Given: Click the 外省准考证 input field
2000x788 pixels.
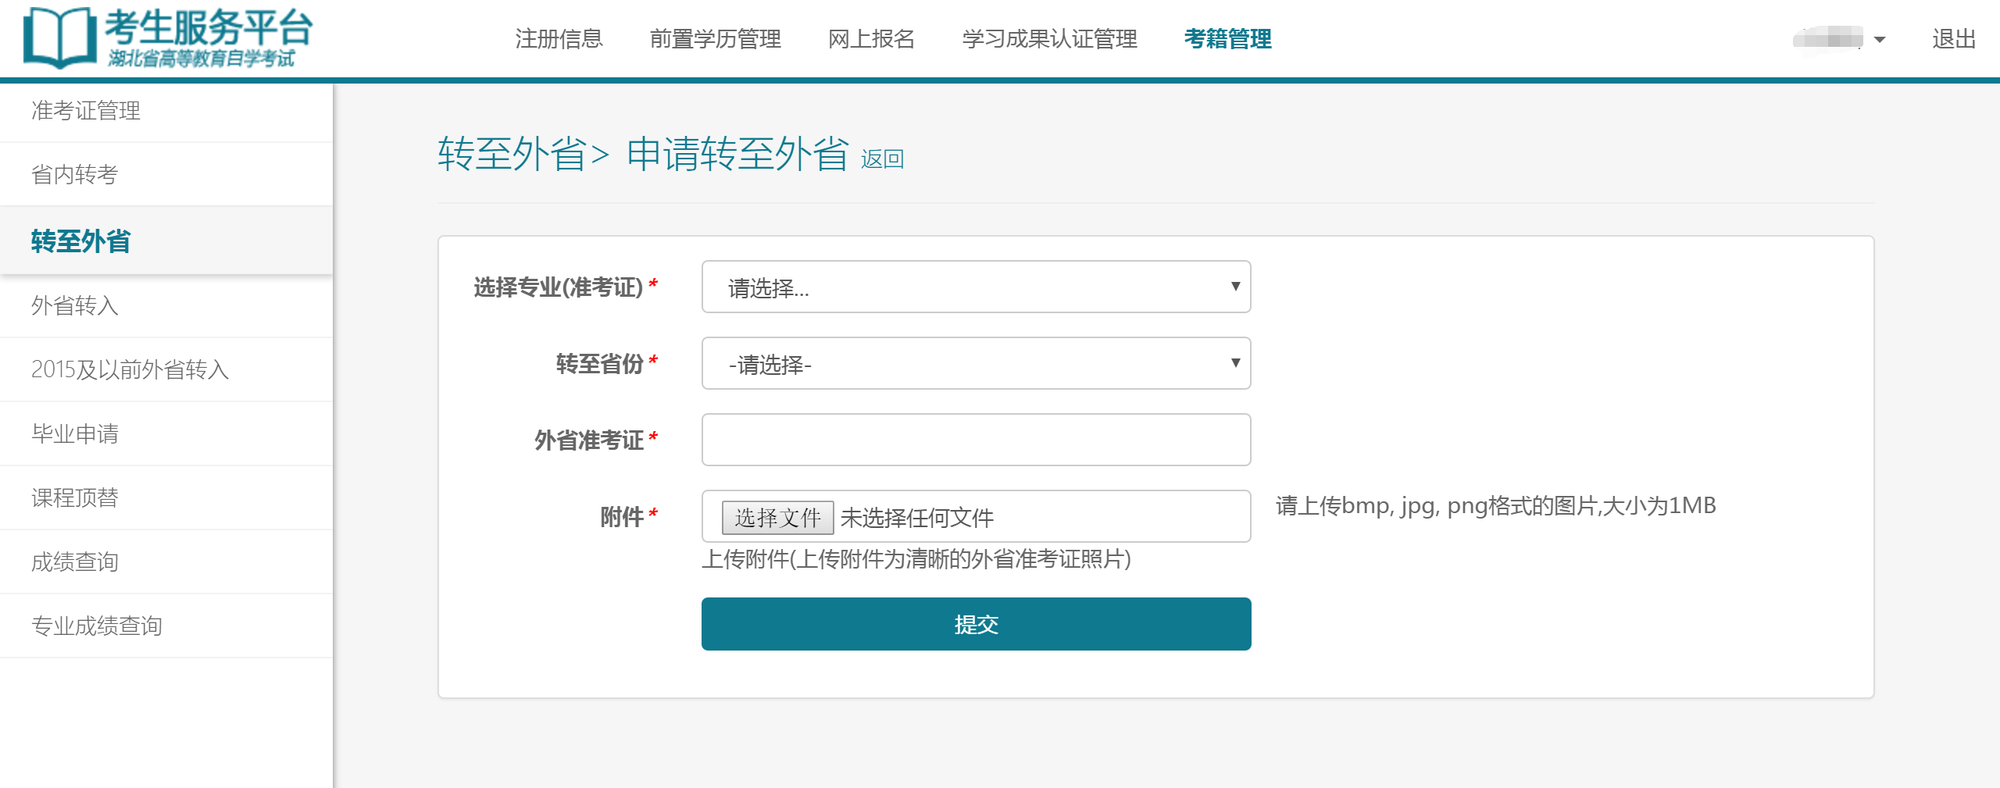Looking at the screenshot, I should click(975, 440).
